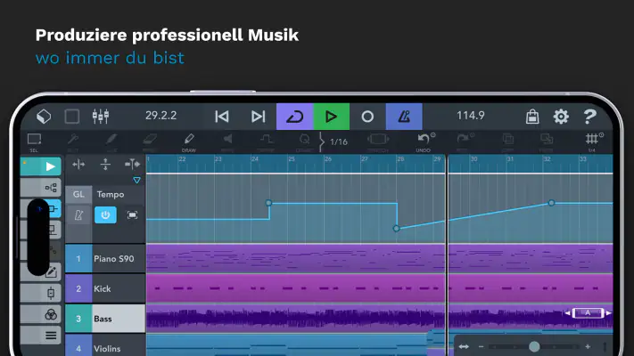Tap the zoom slider knob
634x356 pixels.
(534, 346)
